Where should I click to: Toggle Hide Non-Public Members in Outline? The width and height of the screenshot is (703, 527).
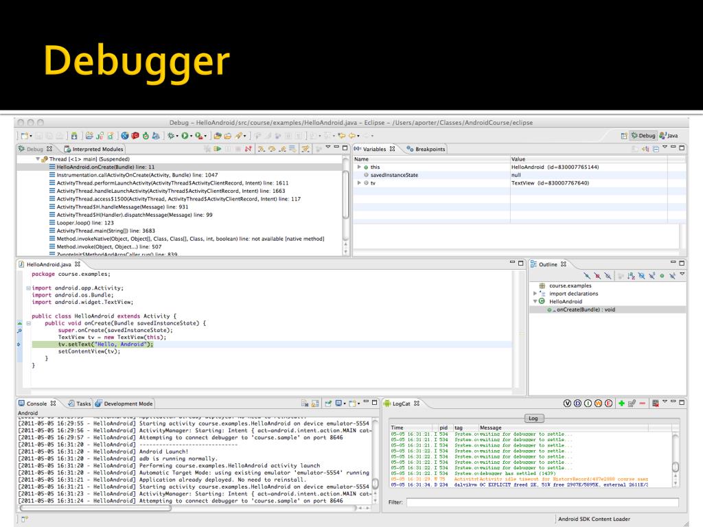pyautogui.click(x=662, y=276)
